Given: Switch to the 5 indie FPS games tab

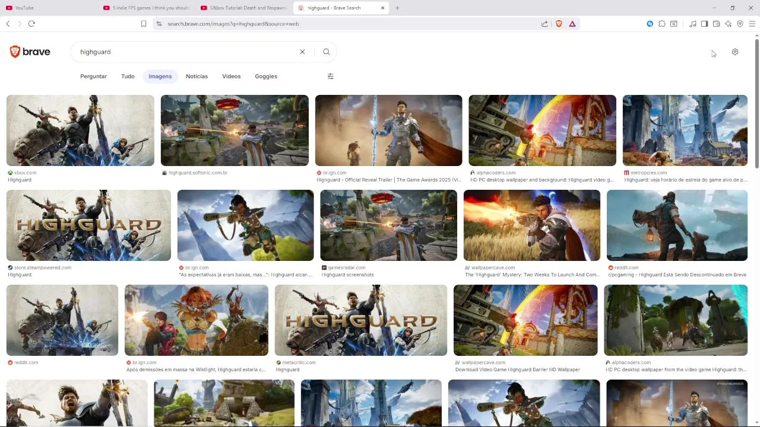Looking at the screenshot, I should pos(146,8).
